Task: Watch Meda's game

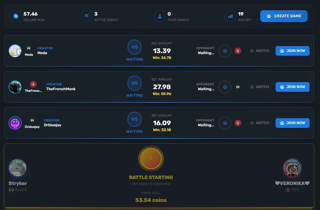Action: click(259, 51)
